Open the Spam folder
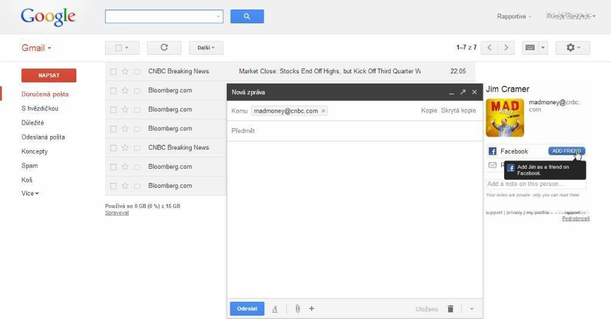 (30, 166)
